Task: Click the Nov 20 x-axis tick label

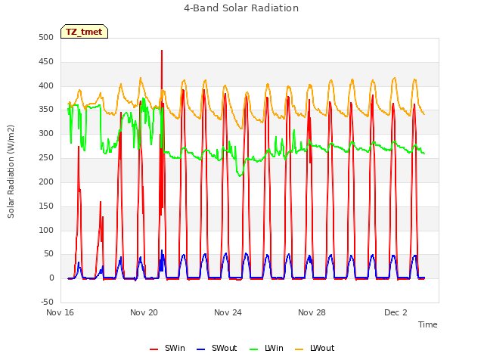Action: (x=144, y=312)
